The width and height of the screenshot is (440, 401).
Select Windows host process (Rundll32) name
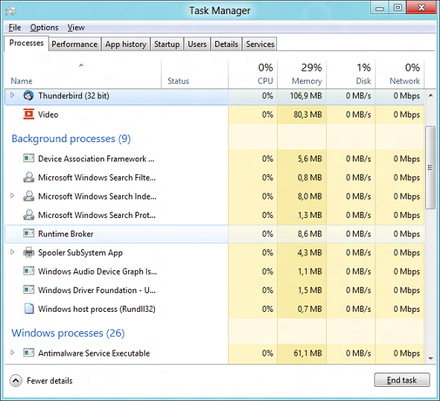[x=97, y=309]
